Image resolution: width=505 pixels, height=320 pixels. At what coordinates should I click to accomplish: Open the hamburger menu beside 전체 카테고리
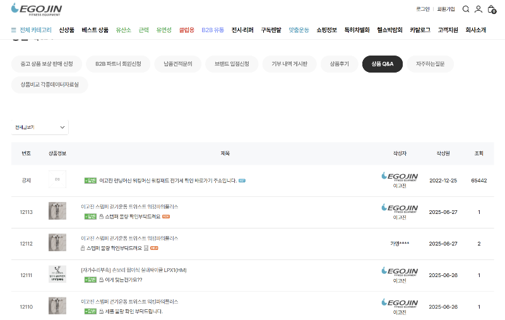click(13, 30)
